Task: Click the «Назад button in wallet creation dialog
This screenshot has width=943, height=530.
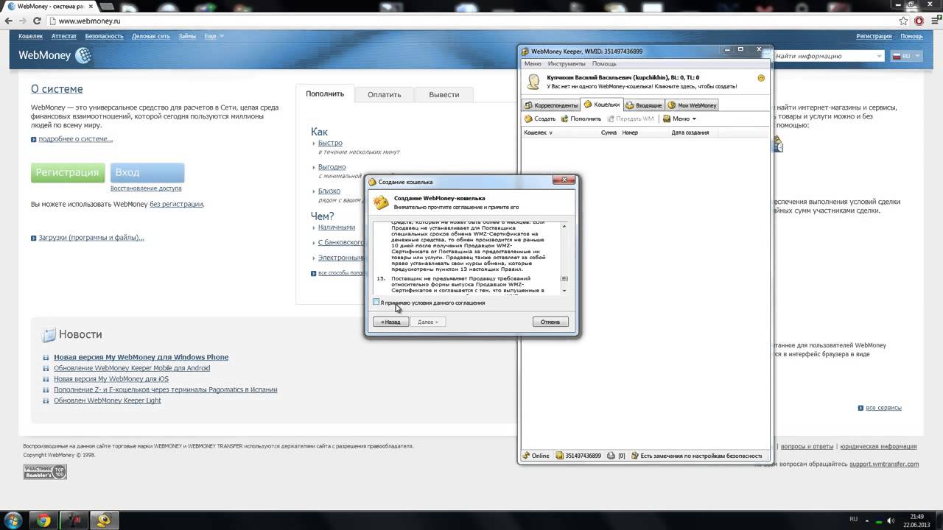Action: click(390, 322)
